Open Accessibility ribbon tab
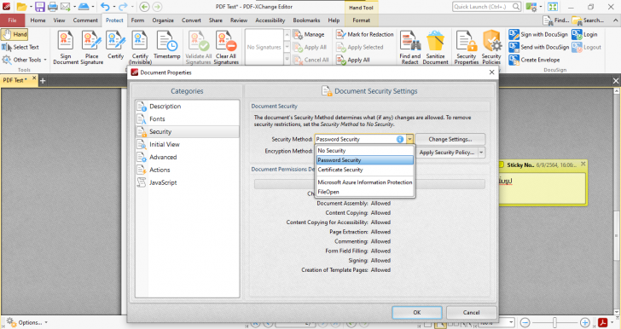 (270, 20)
